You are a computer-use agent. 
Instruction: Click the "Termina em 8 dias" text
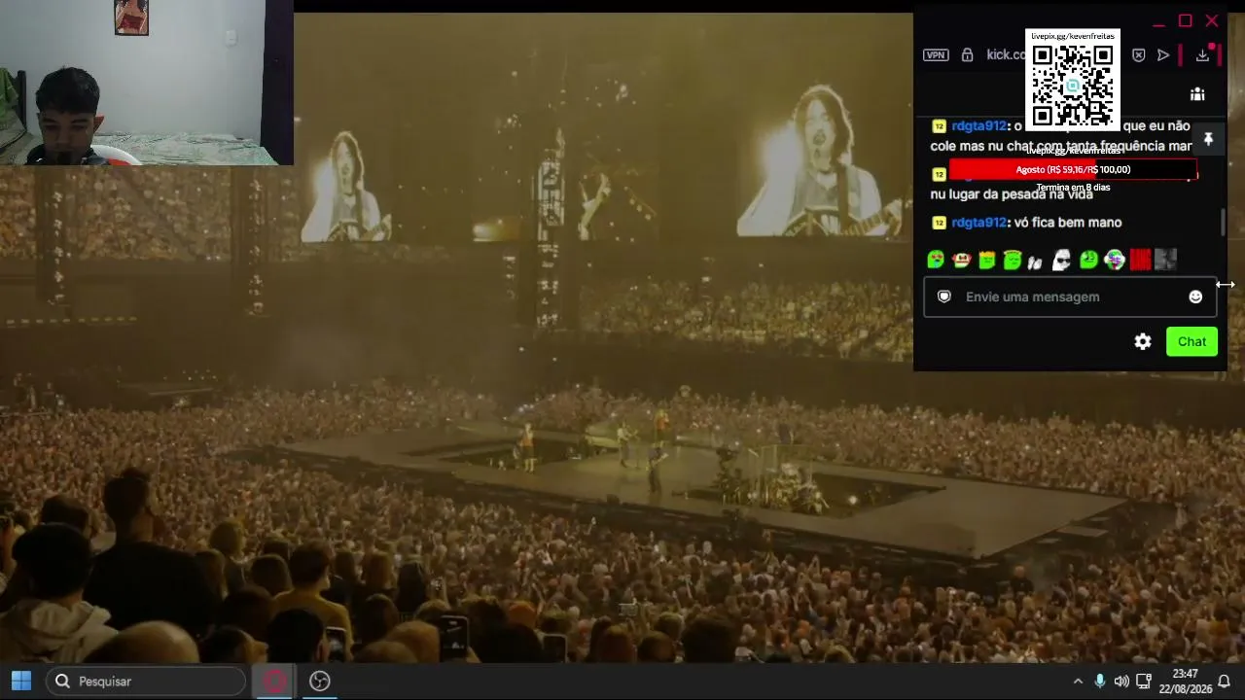click(1073, 188)
